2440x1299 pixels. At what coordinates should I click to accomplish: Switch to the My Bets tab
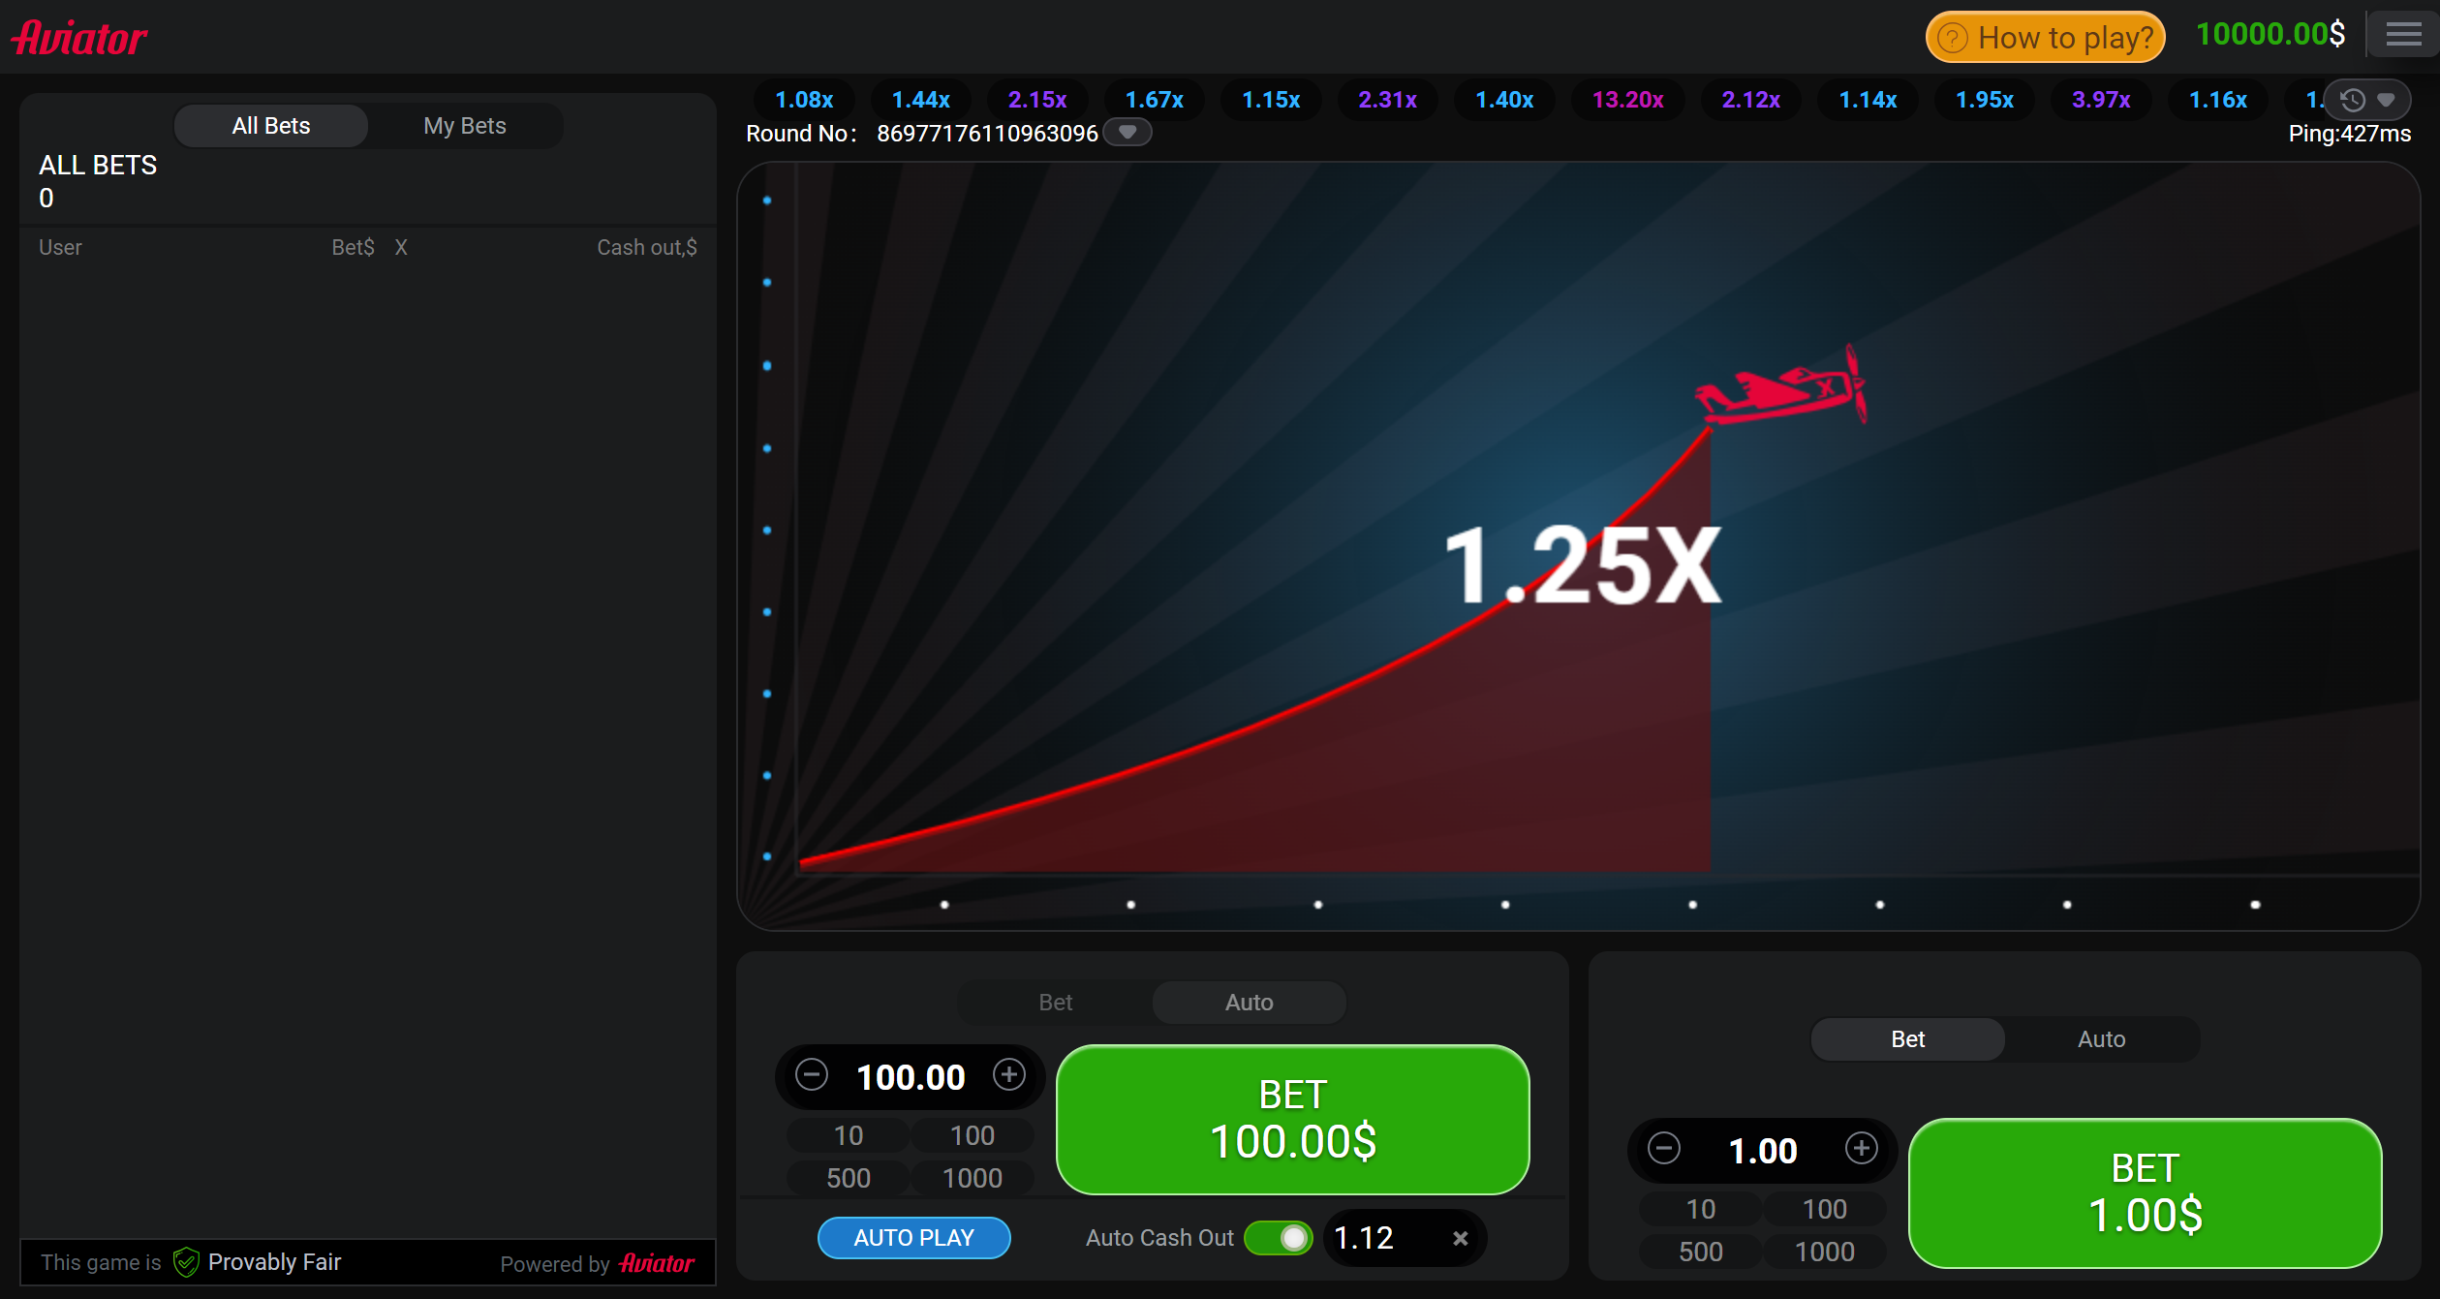click(464, 126)
